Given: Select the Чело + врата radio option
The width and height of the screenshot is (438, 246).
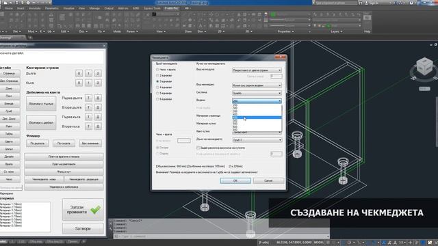Looking at the screenshot, I should pos(157,70).
